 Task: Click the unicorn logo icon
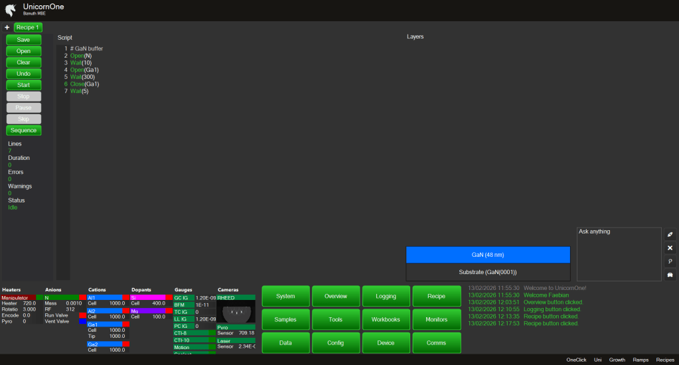[x=9, y=9]
